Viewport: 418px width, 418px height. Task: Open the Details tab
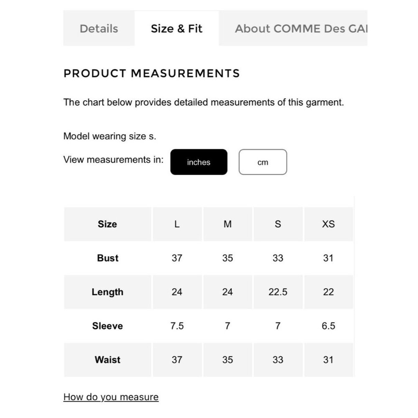[x=99, y=28]
